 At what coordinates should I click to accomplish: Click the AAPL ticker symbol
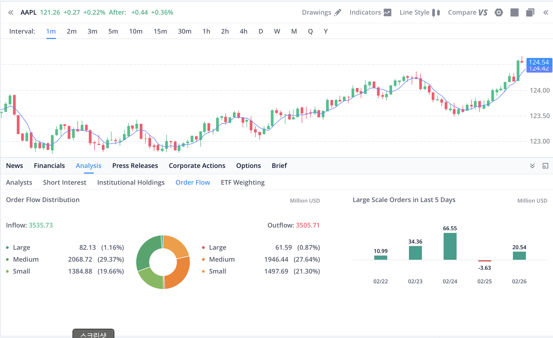tap(28, 12)
